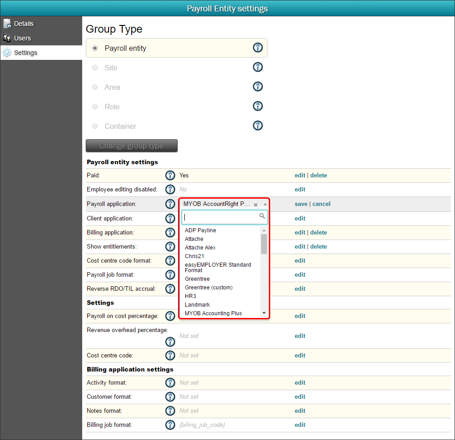Select the Container radio button
Viewport: 455px width, 440px height.
pos(95,126)
